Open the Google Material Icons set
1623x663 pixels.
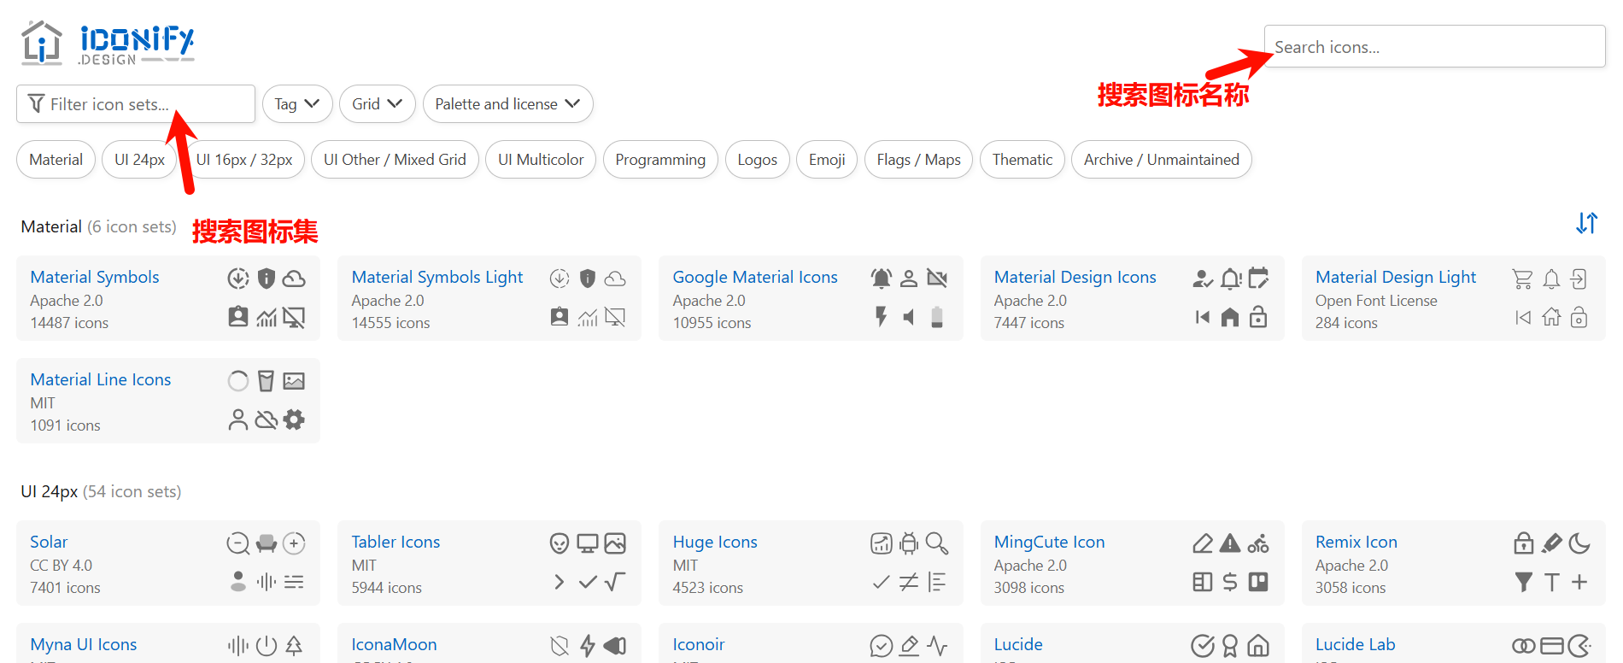[x=755, y=277]
